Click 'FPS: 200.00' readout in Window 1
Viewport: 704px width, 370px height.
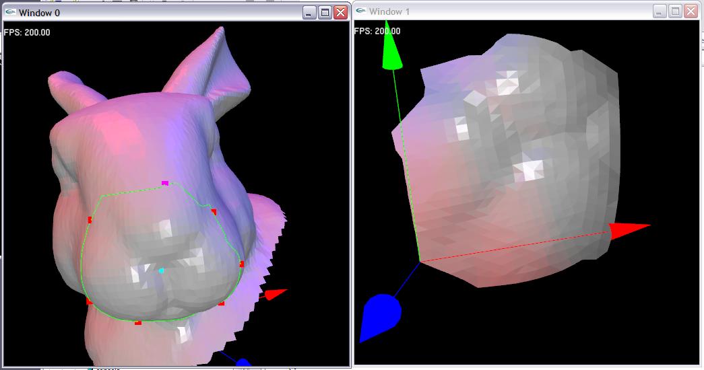coord(377,31)
